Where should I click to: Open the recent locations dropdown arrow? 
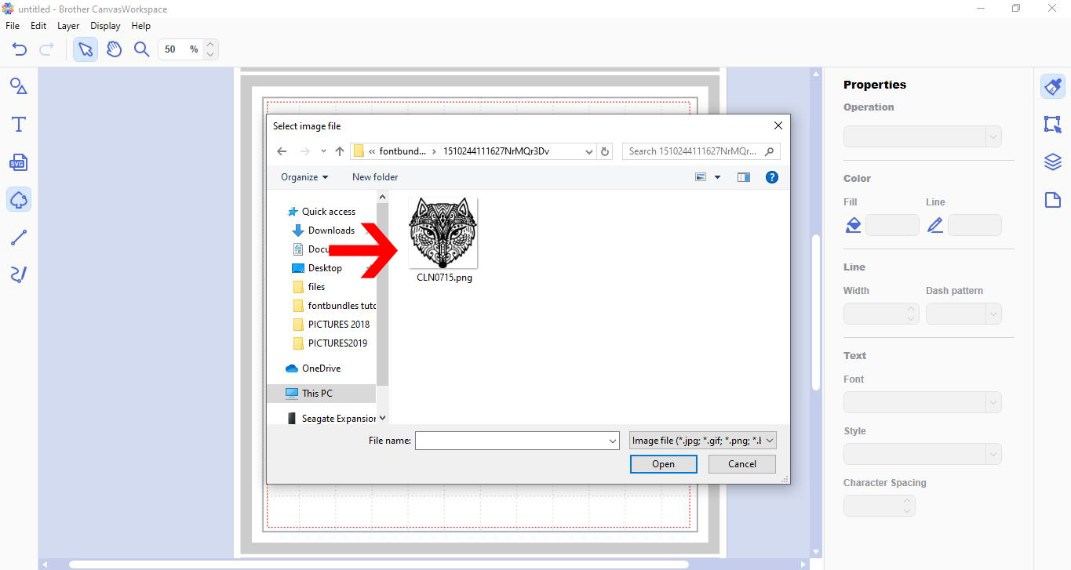pos(323,151)
